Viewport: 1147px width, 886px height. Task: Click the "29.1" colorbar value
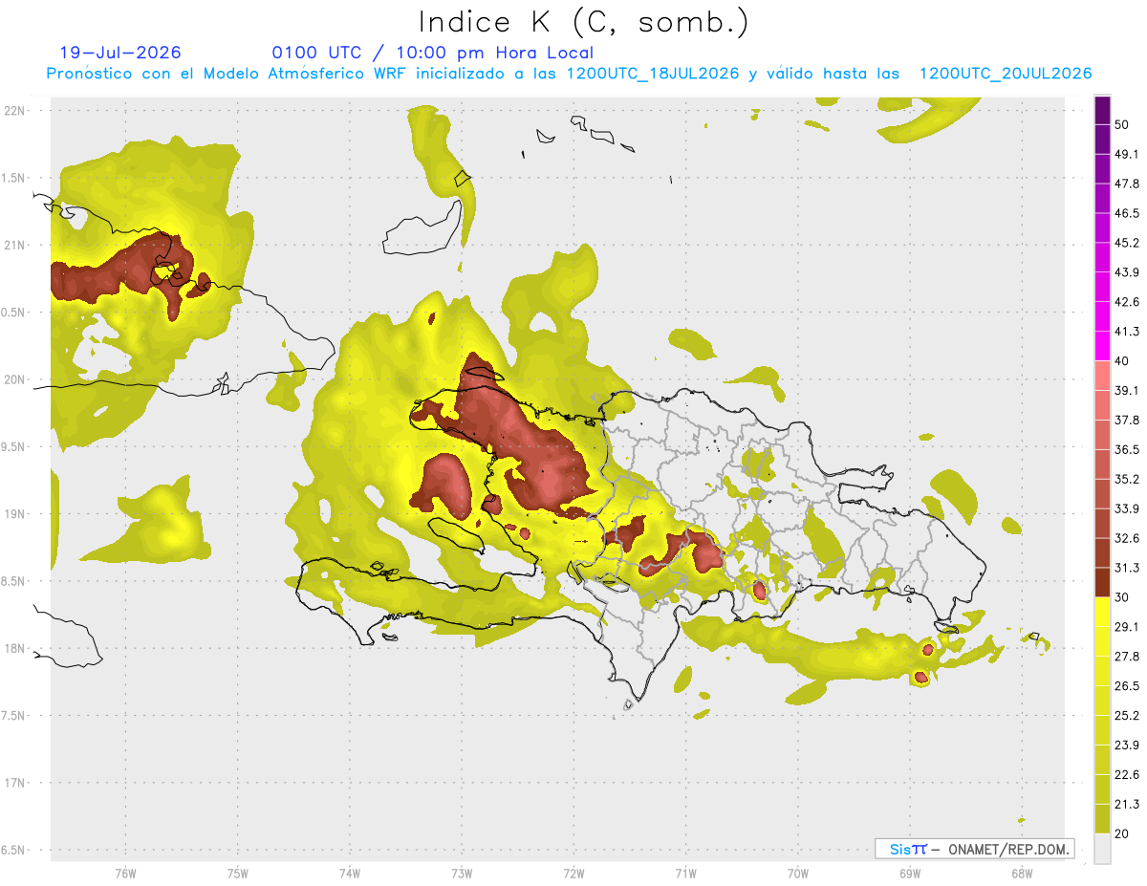point(1127,627)
